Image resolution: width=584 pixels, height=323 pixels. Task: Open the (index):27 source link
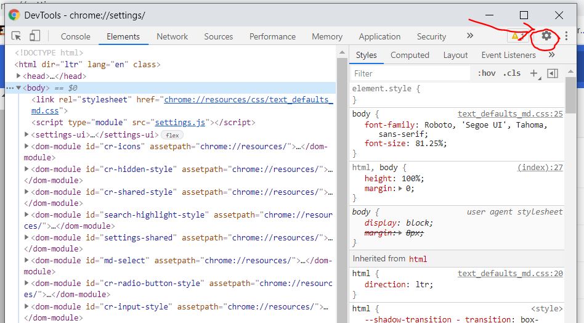point(540,167)
